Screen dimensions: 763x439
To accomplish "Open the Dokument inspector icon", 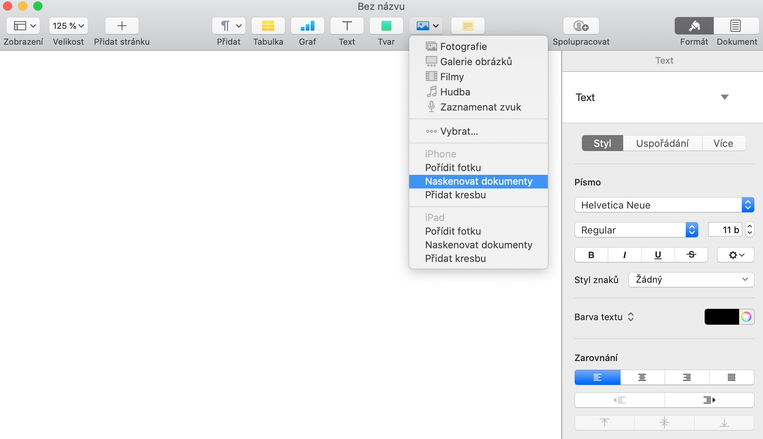I will 735,26.
